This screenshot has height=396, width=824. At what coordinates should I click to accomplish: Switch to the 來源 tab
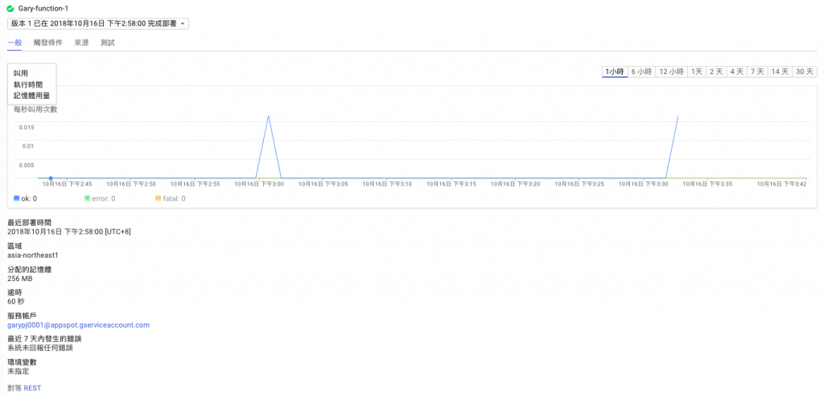point(81,43)
